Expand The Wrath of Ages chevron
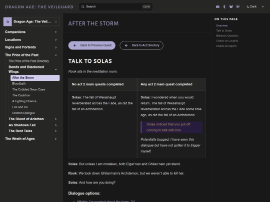 pyautogui.click(x=56, y=139)
